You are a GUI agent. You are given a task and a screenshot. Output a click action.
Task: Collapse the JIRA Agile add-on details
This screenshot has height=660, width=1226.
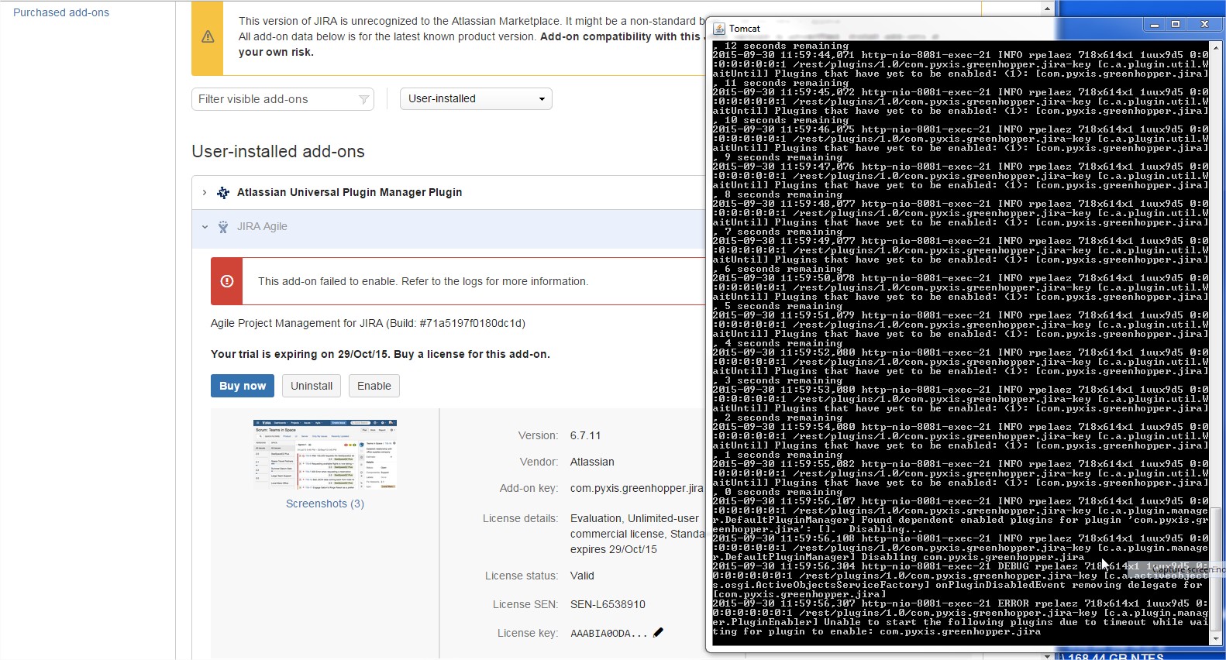tap(205, 227)
